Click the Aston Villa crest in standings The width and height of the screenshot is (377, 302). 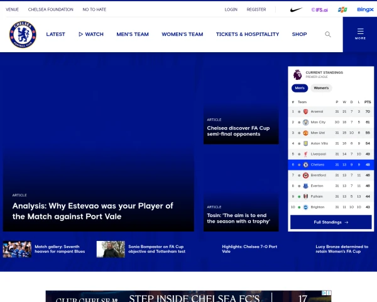[x=305, y=143]
